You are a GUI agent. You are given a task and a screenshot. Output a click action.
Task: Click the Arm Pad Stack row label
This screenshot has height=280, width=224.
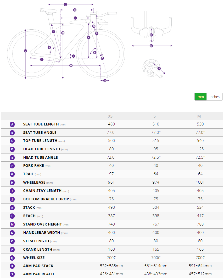coord(38,266)
